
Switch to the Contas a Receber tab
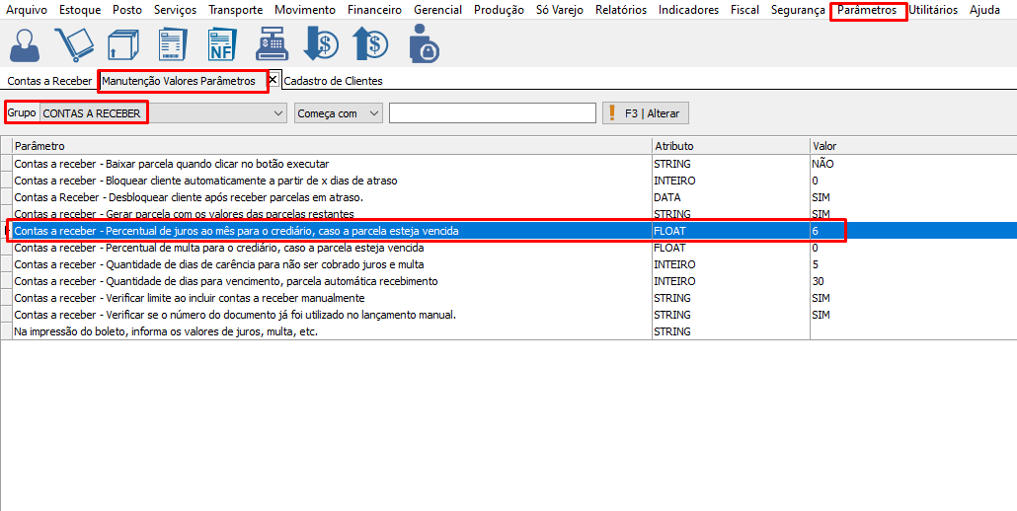coord(49,81)
